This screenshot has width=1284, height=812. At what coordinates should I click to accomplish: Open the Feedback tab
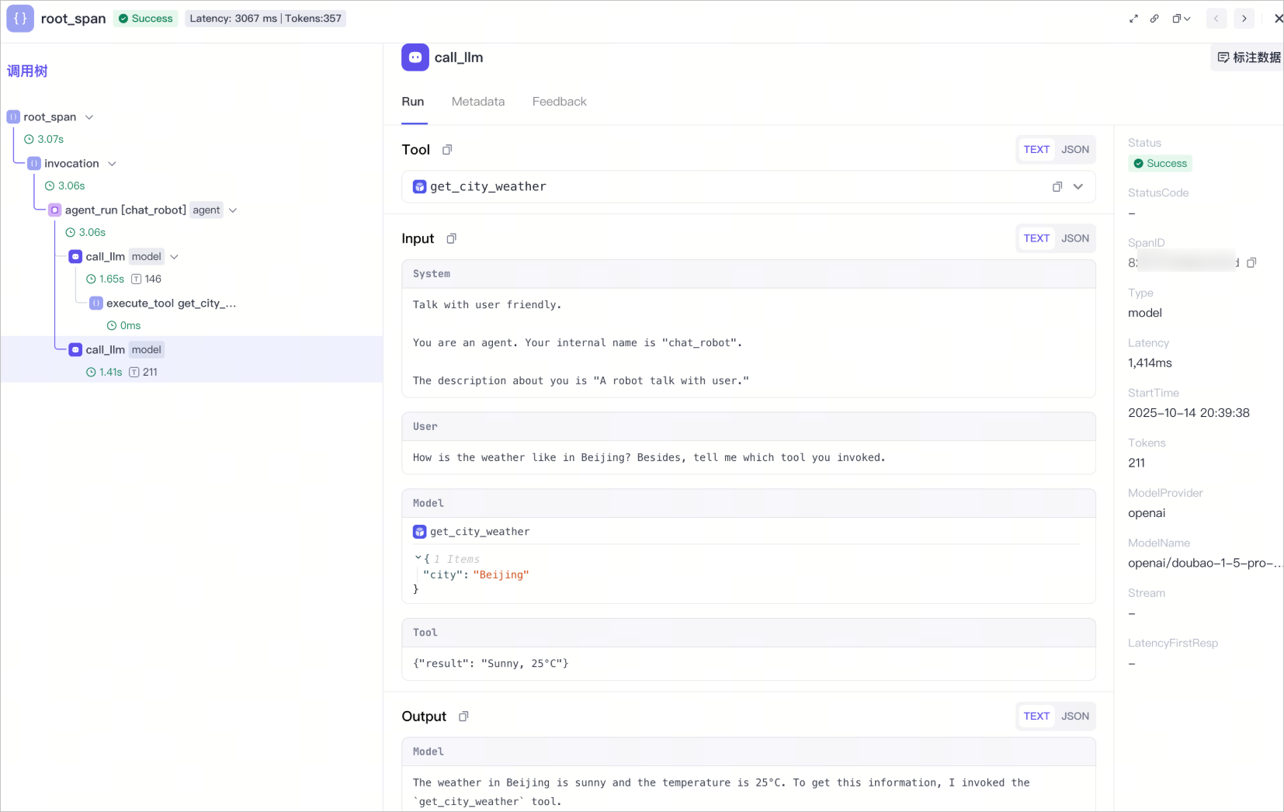(560, 102)
